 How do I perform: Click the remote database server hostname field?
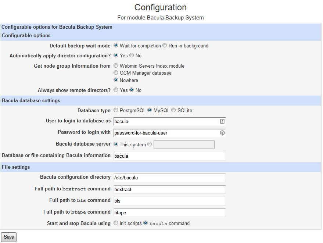[184, 145]
